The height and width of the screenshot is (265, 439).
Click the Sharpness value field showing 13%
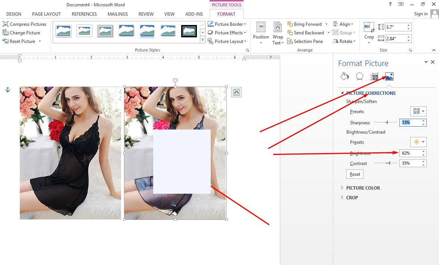411,122
